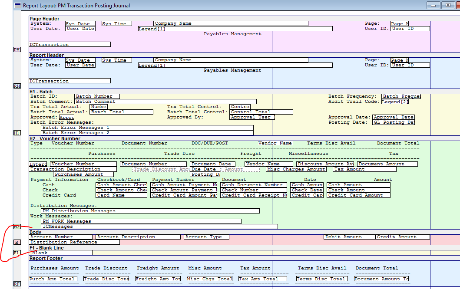Screen dimensions: 460x289
Task: Select the Document Date field
Action: pyautogui.click(x=213, y=164)
